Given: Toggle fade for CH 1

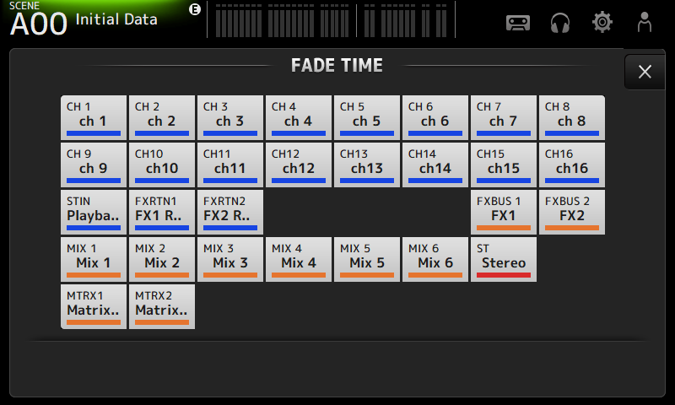Looking at the screenshot, I should pos(94,117).
